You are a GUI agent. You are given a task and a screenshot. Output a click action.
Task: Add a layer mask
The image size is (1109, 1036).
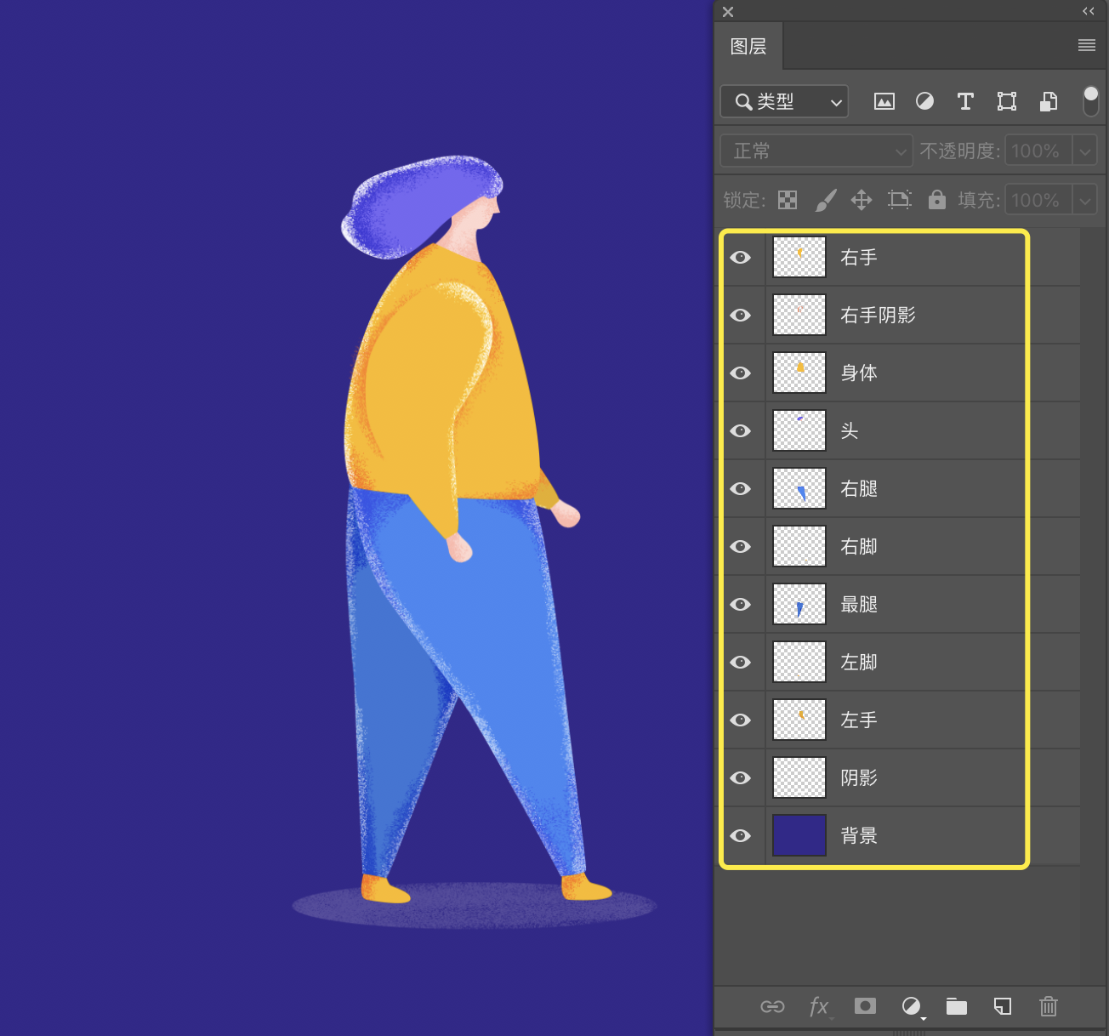coord(865,1007)
